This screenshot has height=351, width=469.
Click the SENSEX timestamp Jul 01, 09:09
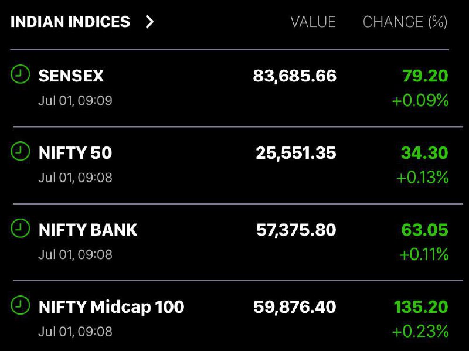pyautogui.click(x=76, y=101)
